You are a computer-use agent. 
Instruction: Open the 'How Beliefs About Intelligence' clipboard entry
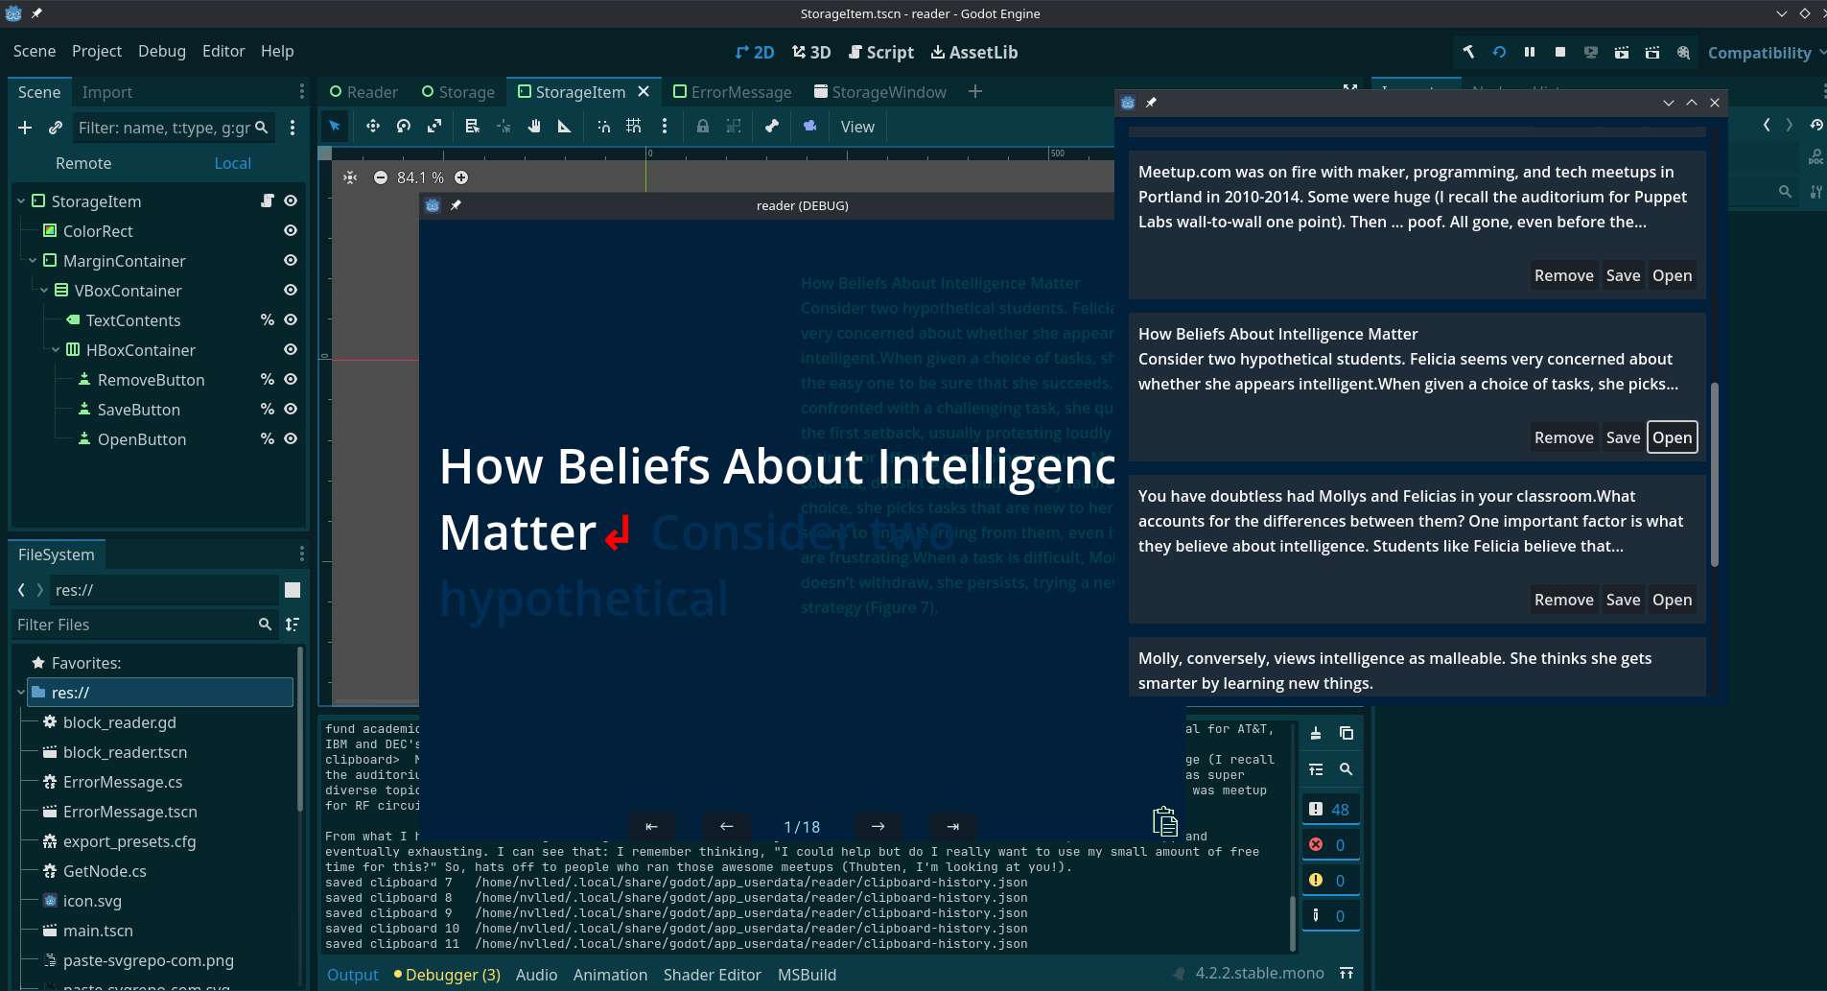tap(1672, 437)
